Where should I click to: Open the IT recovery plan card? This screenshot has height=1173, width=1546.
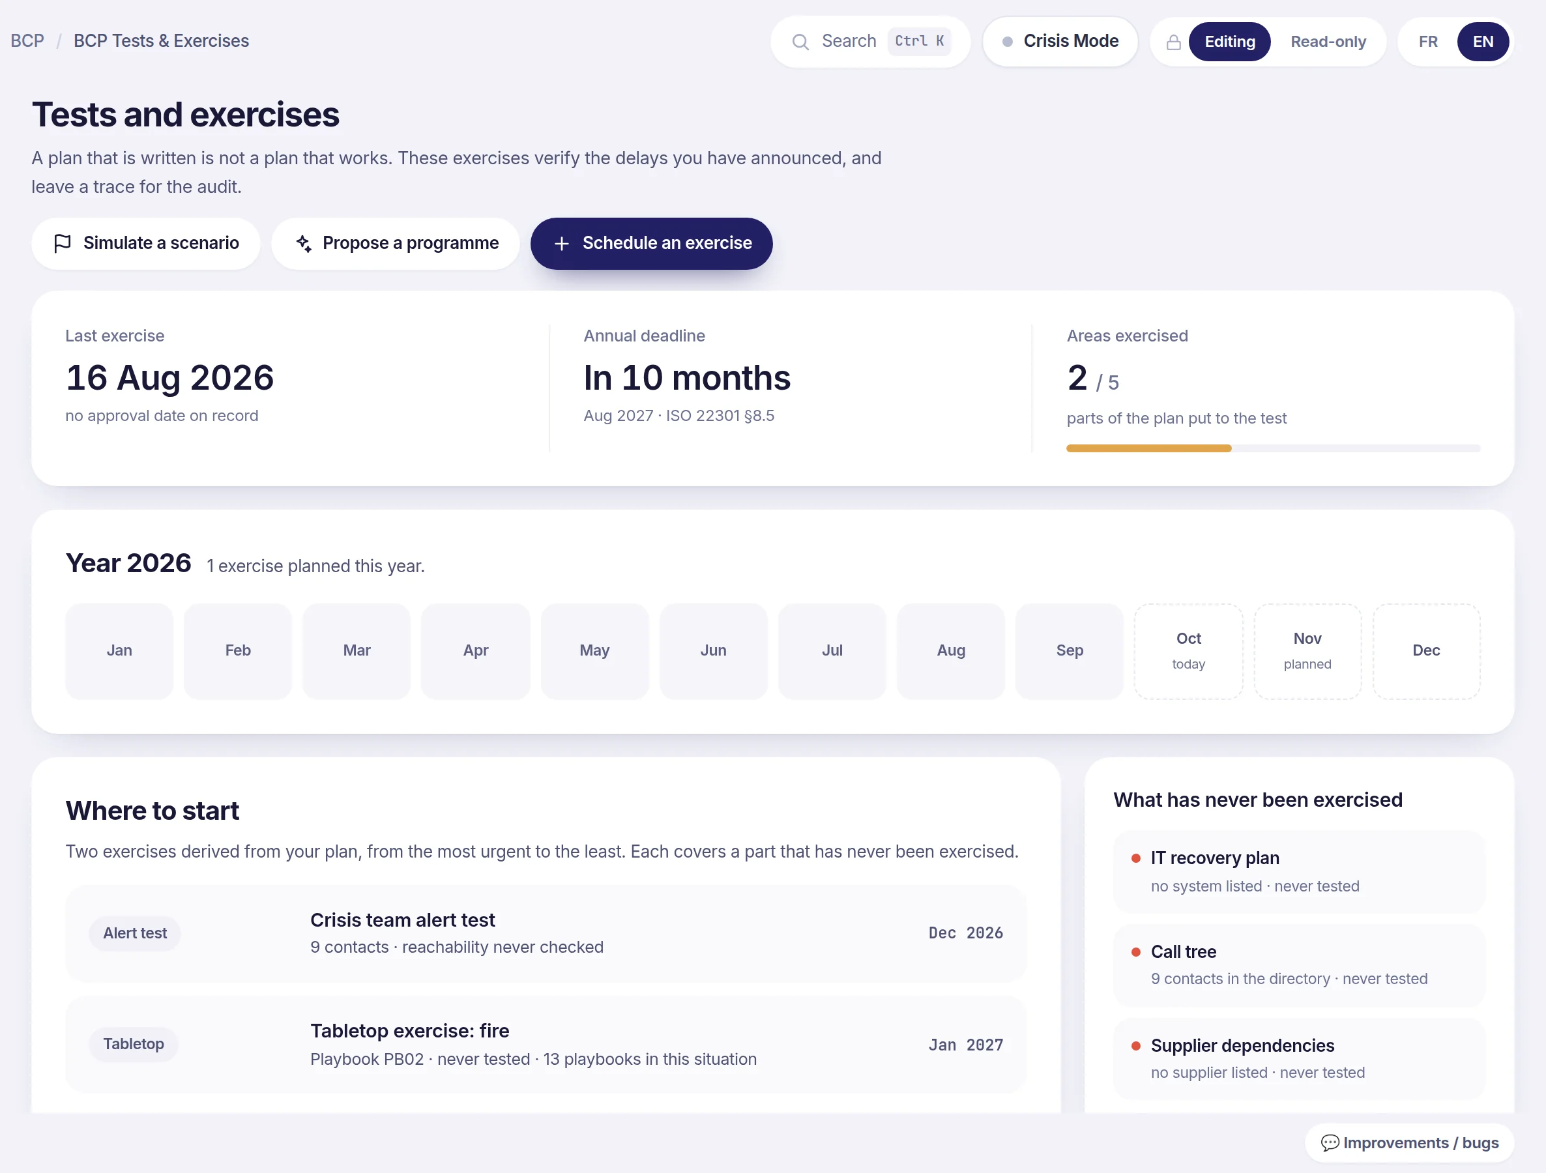pyautogui.click(x=1298, y=872)
